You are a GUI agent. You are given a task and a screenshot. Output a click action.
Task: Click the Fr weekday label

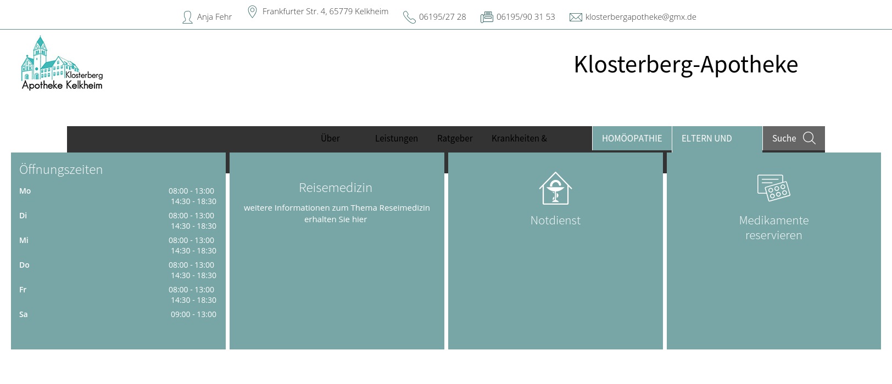(23, 290)
